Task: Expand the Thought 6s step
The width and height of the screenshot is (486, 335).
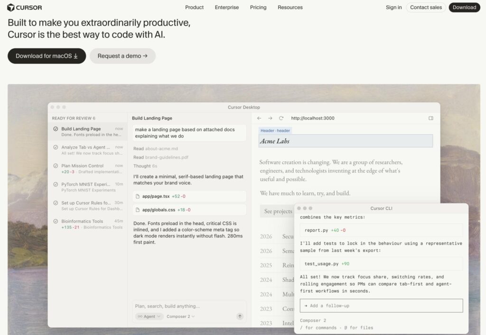Action: click(145, 166)
